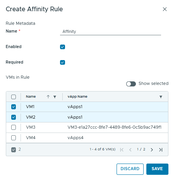This screenshot has width=175, height=181.
Task: Click the '1 - 4 of 6 VM(s)' text
Action: pyautogui.click(x=103, y=149)
